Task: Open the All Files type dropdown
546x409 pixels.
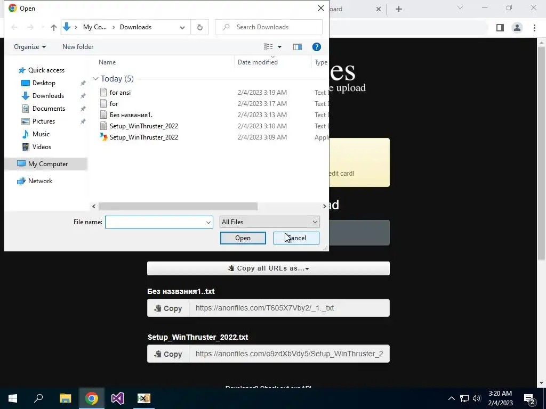Action: (269, 222)
